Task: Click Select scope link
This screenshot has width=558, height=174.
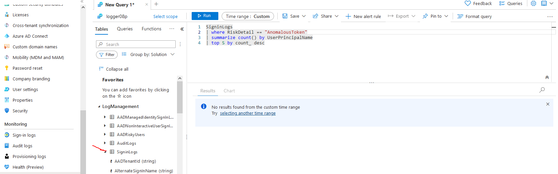Action: click(x=165, y=16)
